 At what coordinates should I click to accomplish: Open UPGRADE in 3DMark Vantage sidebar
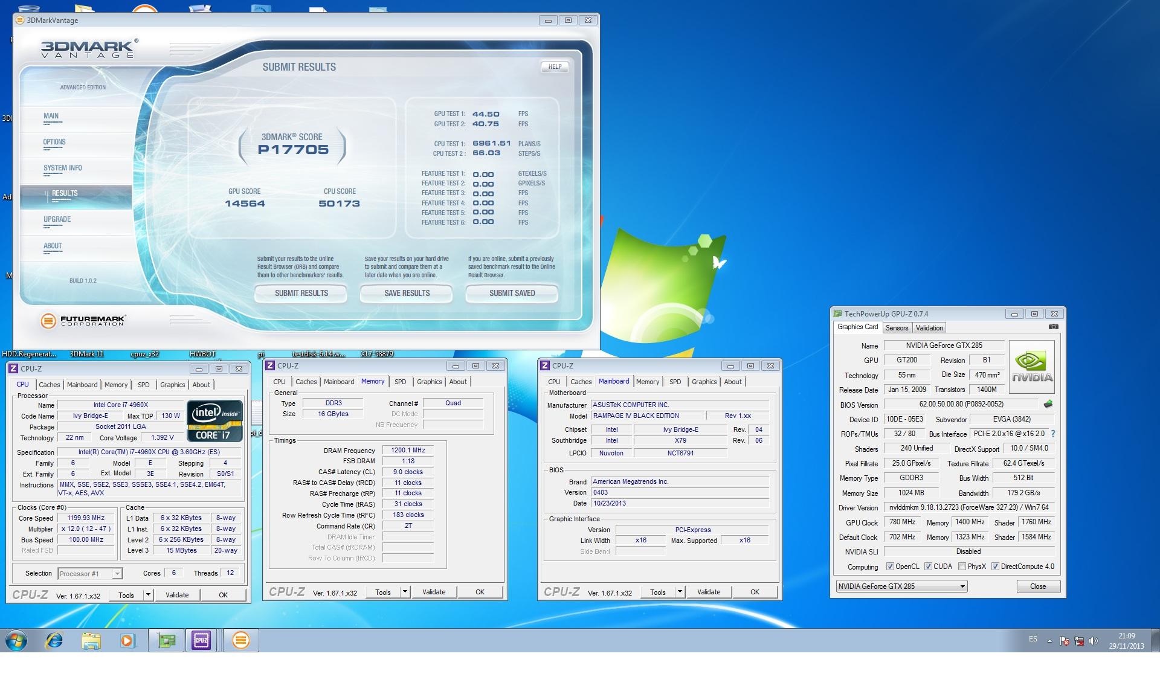coord(57,219)
